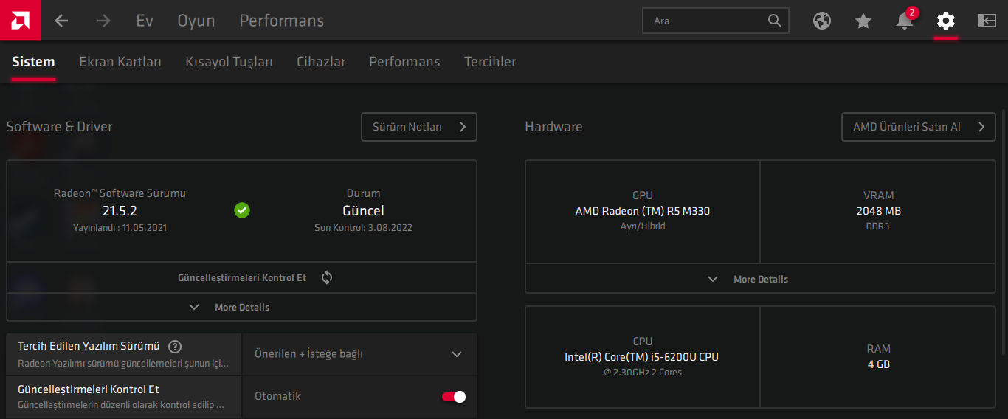This screenshot has height=419, width=1008.
Task: Click the AMD logo icon
Action: (21, 20)
